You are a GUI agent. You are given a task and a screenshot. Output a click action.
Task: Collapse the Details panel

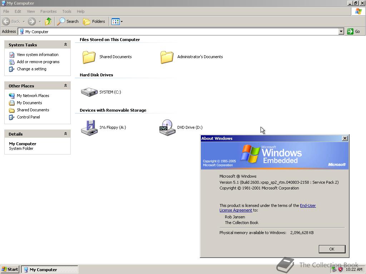point(66,134)
